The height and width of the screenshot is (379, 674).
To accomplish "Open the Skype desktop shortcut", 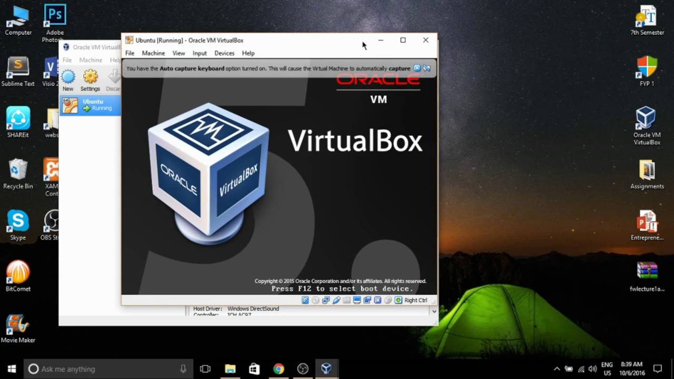I will click(x=18, y=225).
